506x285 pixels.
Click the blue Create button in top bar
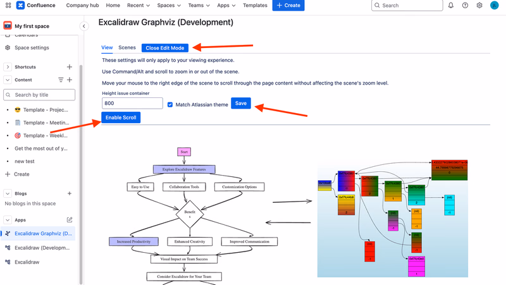[288, 5]
